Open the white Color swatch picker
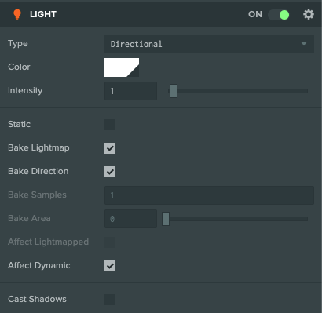The height and width of the screenshot is (313, 322). [x=122, y=67]
